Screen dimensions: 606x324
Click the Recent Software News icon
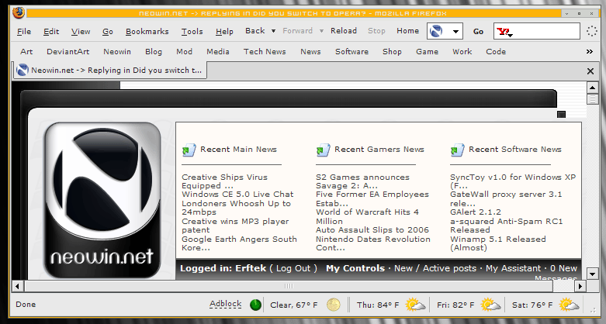coord(458,150)
